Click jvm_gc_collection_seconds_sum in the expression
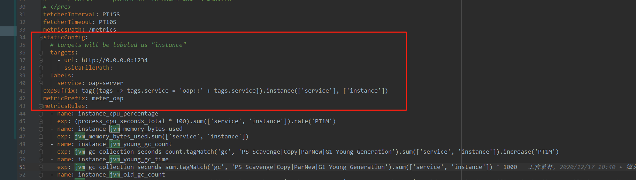Image resolution: width=636 pixels, height=180 pixels. click(125, 167)
